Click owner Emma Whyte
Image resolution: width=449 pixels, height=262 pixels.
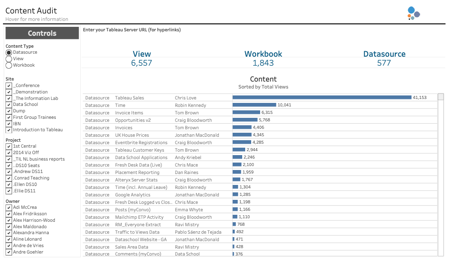[189, 210]
